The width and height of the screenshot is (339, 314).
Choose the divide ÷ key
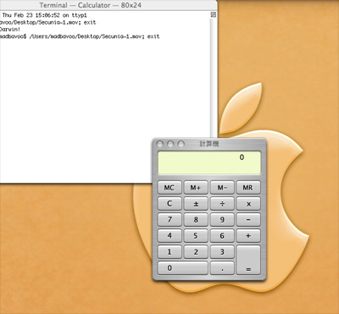pyautogui.click(x=222, y=204)
